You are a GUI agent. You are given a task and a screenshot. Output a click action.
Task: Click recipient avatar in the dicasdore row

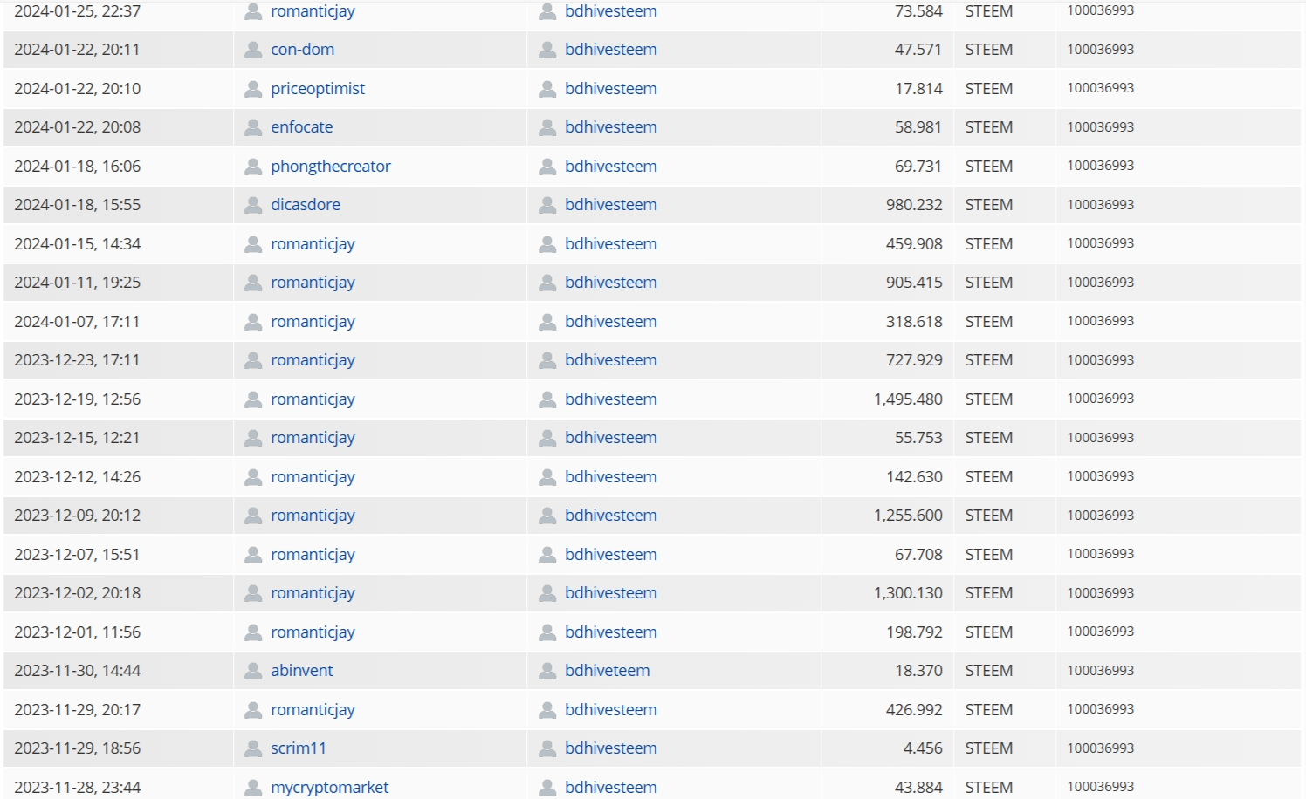[547, 205]
